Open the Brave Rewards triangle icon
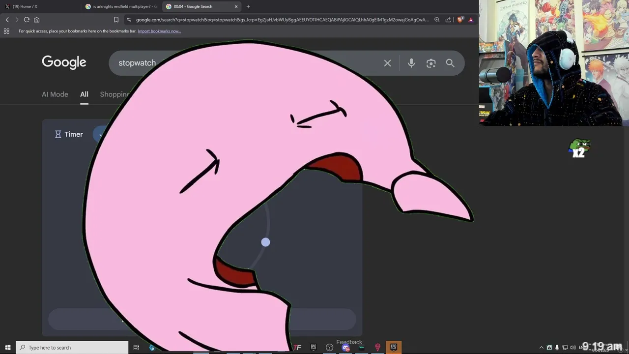The width and height of the screenshot is (629, 354). pos(471,20)
